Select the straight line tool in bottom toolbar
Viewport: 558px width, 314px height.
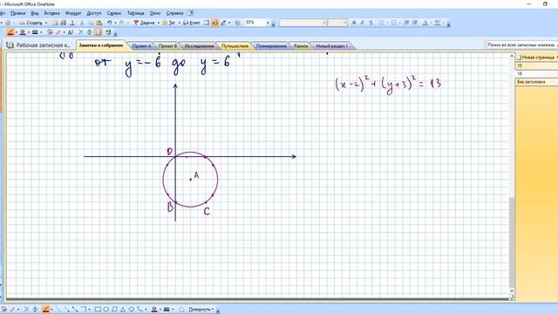point(58,310)
